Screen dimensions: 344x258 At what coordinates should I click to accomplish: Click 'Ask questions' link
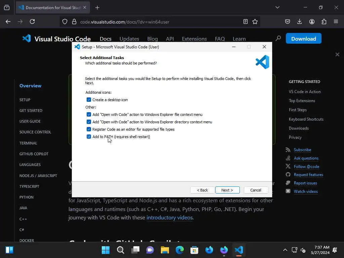click(x=306, y=158)
